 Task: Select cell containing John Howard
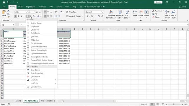click(13, 39)
